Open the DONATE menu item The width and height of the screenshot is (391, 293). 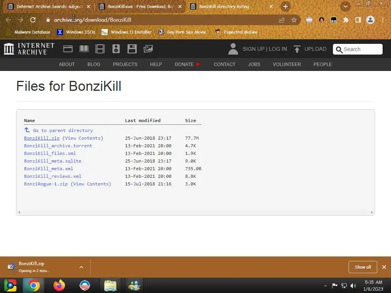coord(187,64)
